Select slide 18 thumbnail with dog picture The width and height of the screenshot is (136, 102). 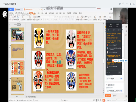coord(17,84)
